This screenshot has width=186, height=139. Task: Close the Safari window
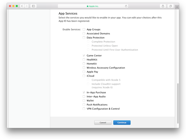[x=10, y=6]
